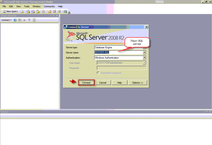Viewport: 212px width, 145px height.
Task: Click the greyed SQL Server Compact Query icon
Action: pyautogui.click(x=43, y=12)
